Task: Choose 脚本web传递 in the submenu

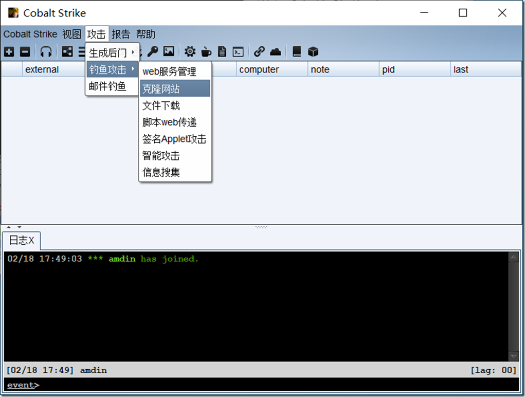Action: tap(175, 122)
